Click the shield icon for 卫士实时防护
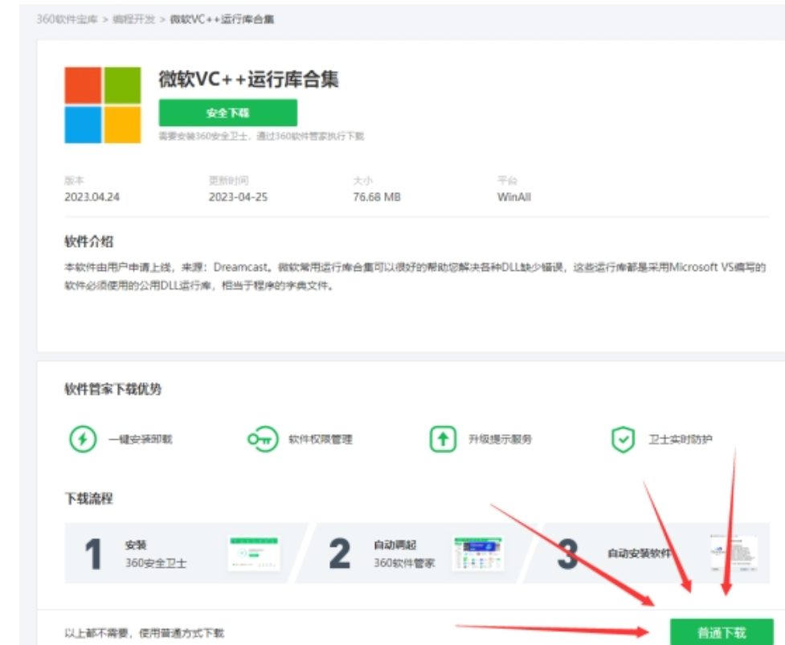 (623, 439)
